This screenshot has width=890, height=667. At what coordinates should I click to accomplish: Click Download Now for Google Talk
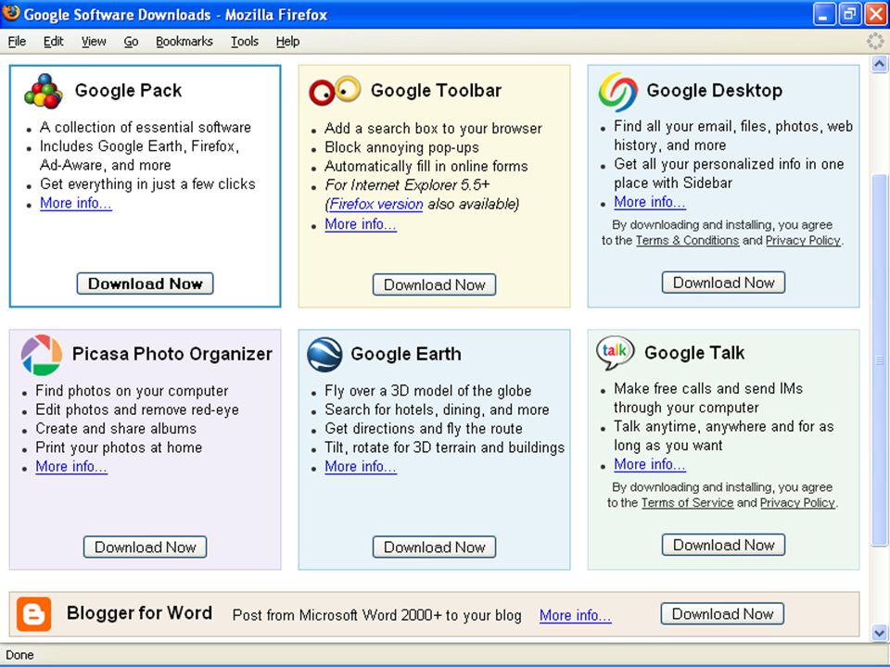724,545
